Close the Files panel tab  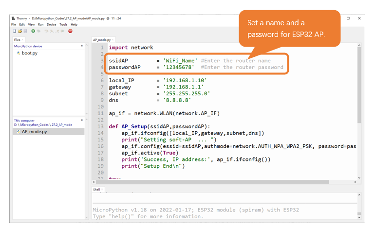(x=22, y=40)
